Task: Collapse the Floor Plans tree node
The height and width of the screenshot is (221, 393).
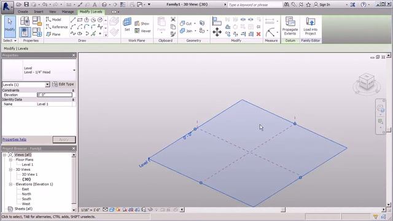Action: point(10,160)
